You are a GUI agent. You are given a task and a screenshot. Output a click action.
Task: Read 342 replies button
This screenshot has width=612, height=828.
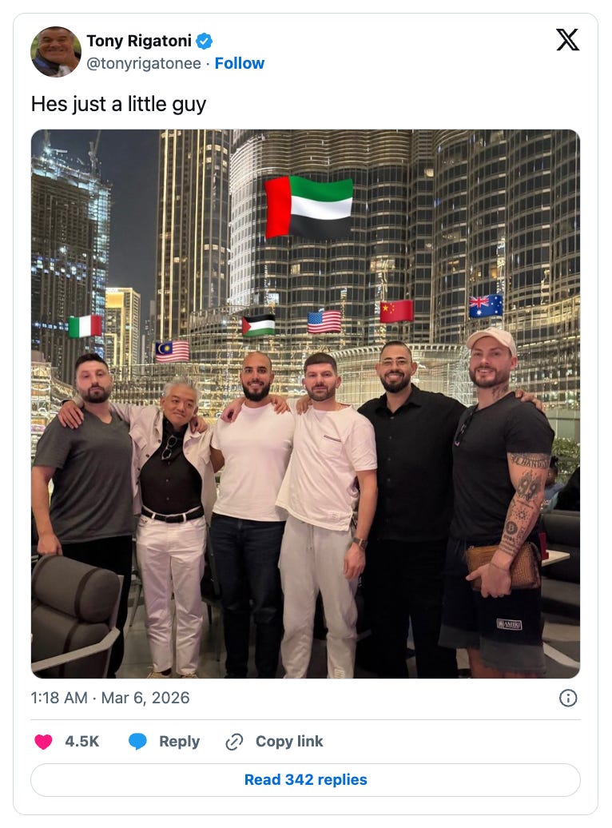(305, 780)
